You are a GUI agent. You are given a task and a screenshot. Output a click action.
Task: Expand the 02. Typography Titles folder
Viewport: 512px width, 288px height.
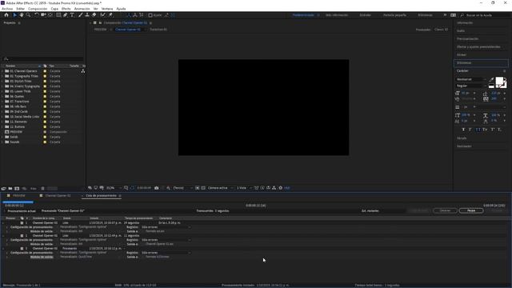tap(2, 76)
